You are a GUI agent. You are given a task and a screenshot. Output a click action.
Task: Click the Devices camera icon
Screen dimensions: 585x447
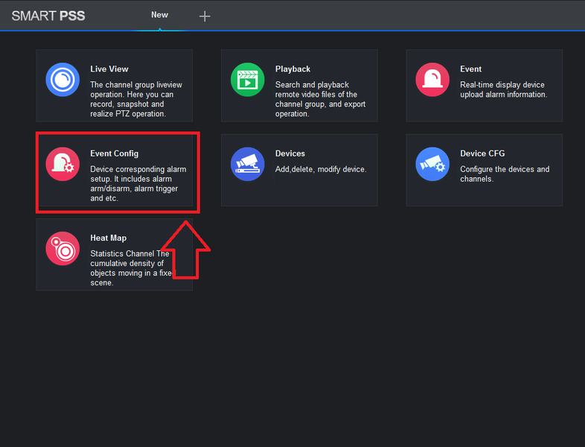[x=248, y=164]
